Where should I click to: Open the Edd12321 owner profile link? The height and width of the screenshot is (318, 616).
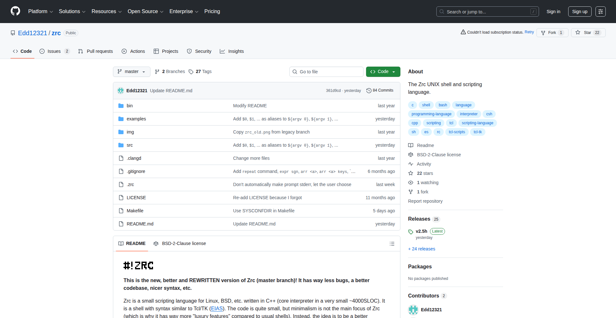[32, 33]
